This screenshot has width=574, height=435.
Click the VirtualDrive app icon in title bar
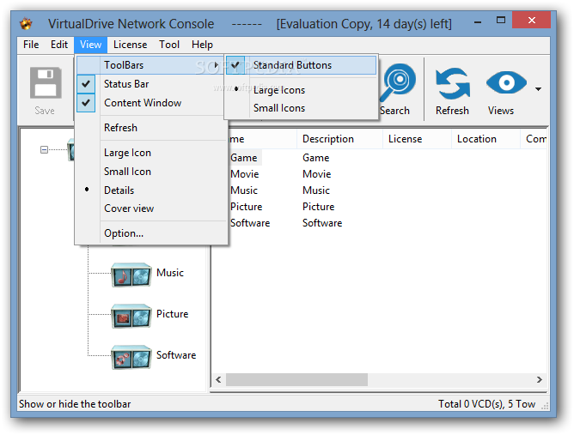tap(26, 24)
